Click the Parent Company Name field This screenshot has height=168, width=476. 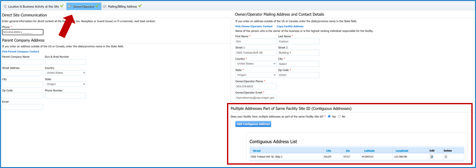coord(23,62)
